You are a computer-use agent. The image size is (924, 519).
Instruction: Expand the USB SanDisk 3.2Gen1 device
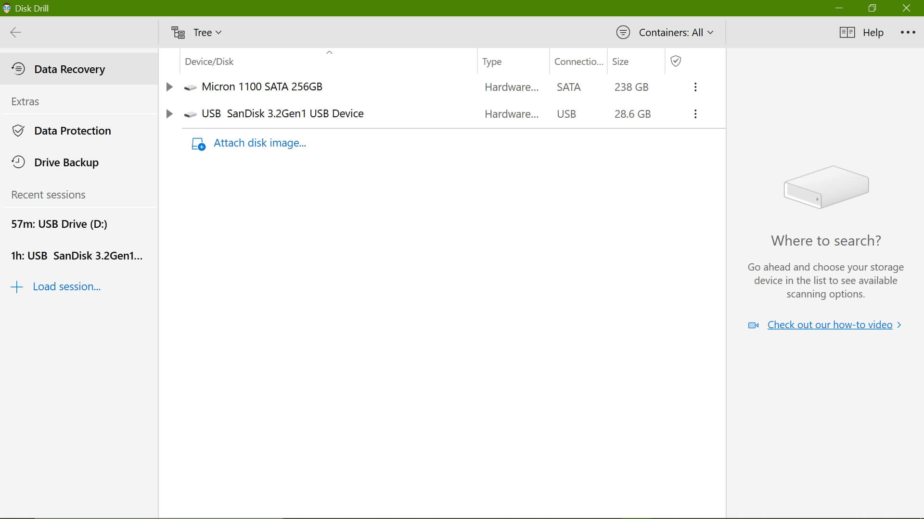click(169, 114)
